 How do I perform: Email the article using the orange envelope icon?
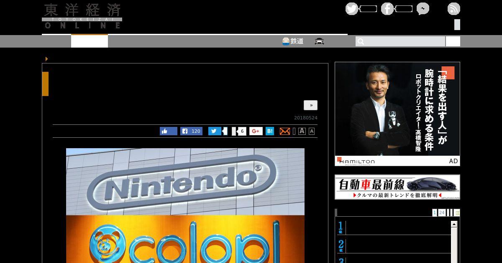pos(284,131)
